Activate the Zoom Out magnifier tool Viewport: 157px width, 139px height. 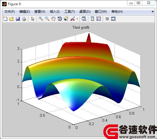47,19
